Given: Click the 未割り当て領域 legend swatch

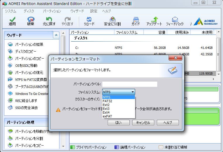Looking at the screenshot, I should (161, 147).
